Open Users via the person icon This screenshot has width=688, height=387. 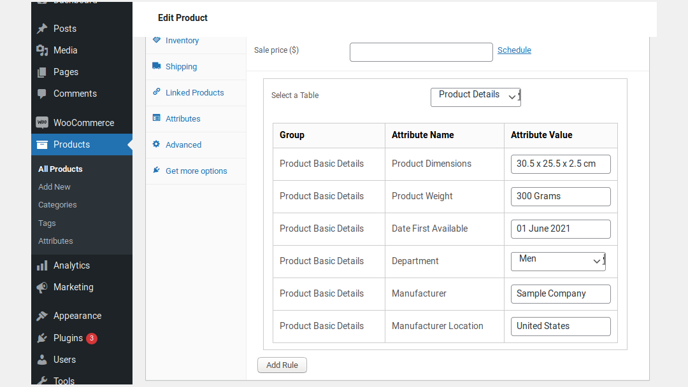tap(41, 359)
